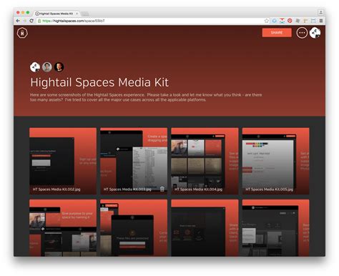This screenshot has width=339, height=276.
Task: Click the Hightail hexagon logo
Action: (x=22, y=33)
